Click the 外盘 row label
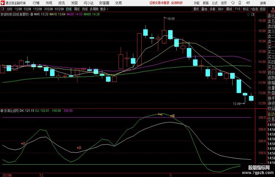 click(271, 93)
